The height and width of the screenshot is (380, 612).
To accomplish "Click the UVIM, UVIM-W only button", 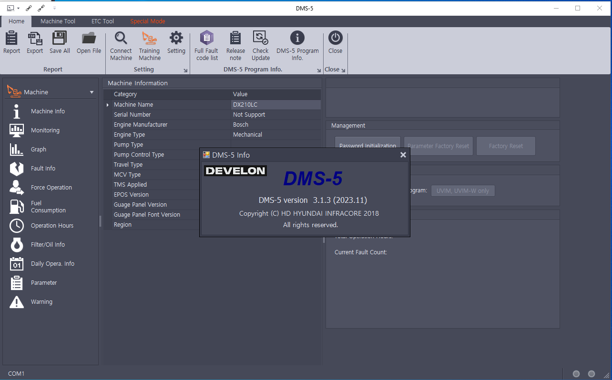I will click(x=463, y=190).
